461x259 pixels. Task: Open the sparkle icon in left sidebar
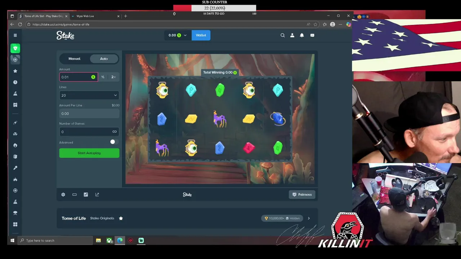coord(15,123)
